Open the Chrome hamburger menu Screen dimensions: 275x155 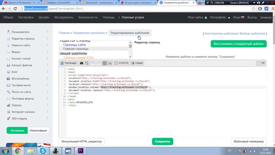(273, 9)
